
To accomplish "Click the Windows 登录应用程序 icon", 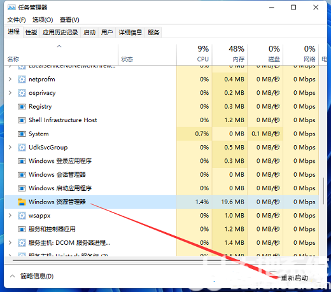I will click(22, 161).
